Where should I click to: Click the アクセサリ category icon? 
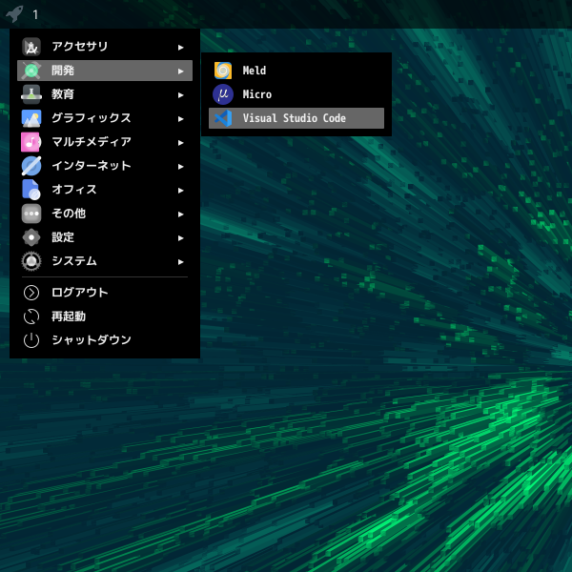[31, 47]
